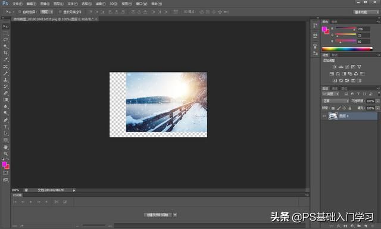The image size is (381, 229).
Task: Select the Gradient tool
Action: (x=5, y=99)
